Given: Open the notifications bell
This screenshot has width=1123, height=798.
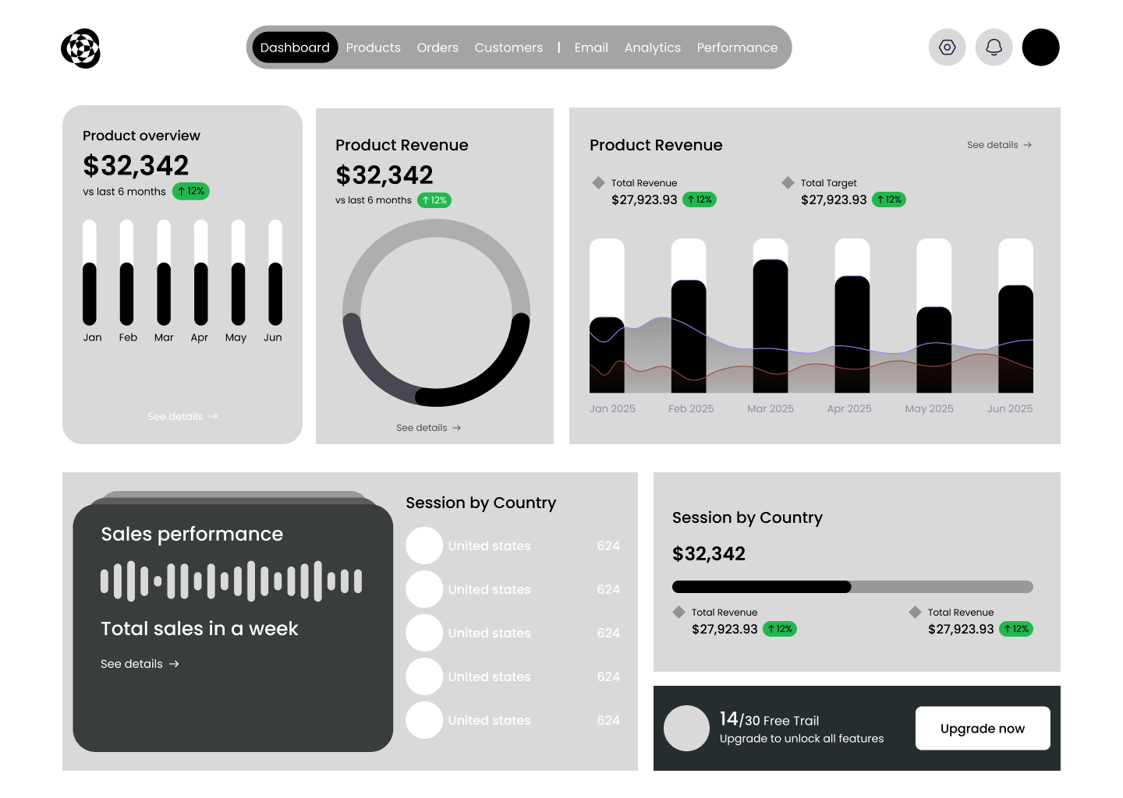Looking at the screenshot, I should point(994,47).
